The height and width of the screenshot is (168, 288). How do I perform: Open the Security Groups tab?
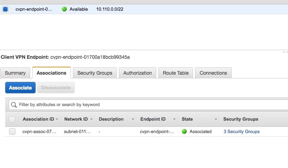pyautogui.click(x=95, y=73)
